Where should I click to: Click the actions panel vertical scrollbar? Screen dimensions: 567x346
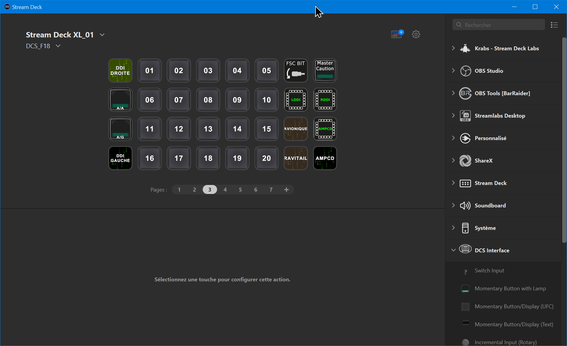pyautogui.click(x=564, y=140)
